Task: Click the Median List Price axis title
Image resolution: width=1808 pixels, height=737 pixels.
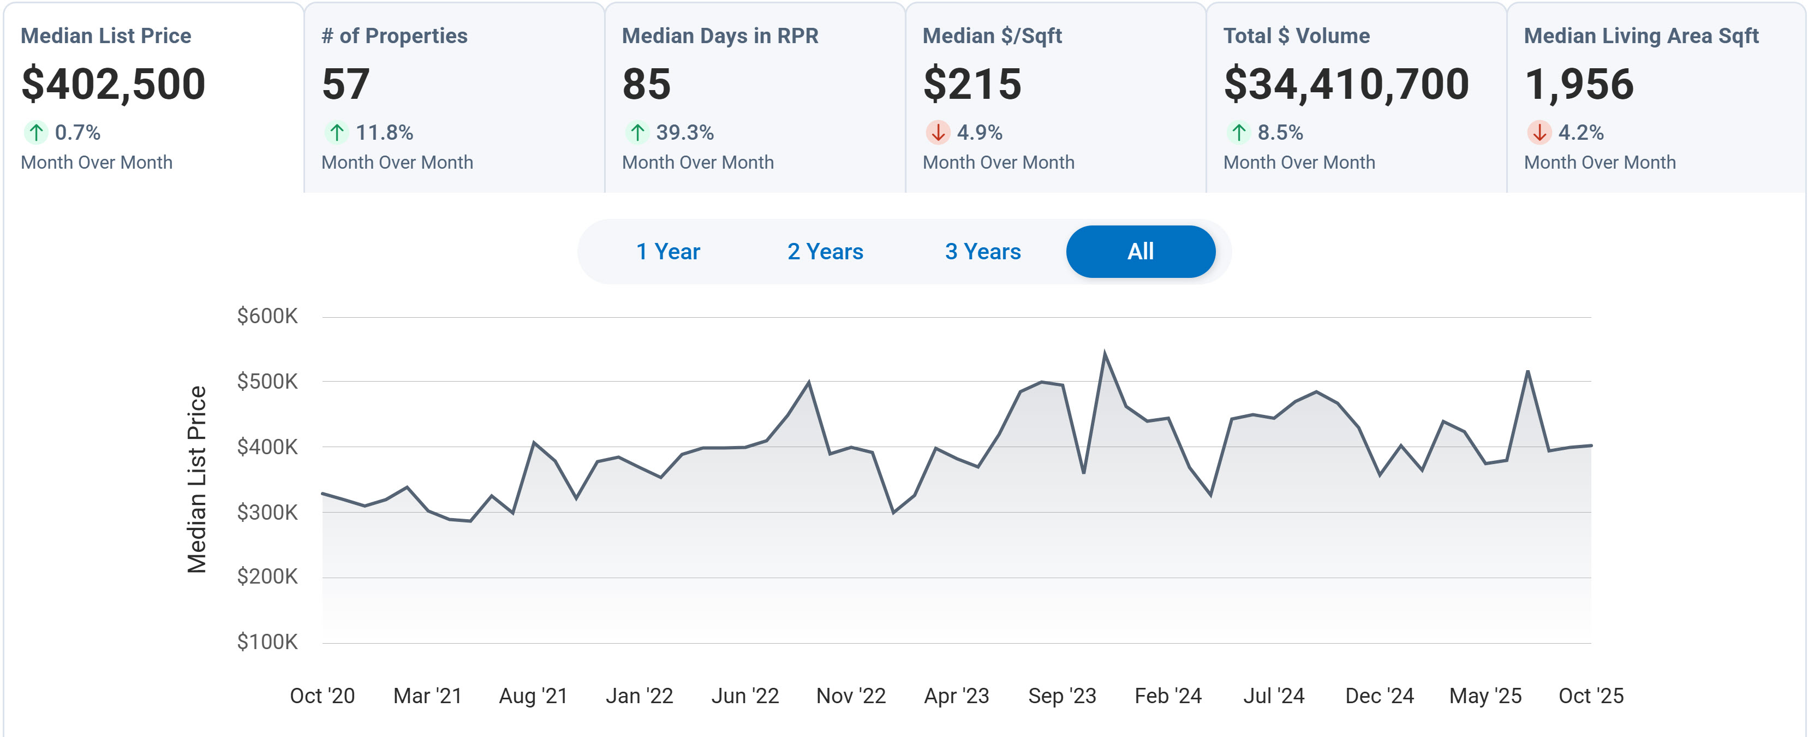Action: [197, 479]
